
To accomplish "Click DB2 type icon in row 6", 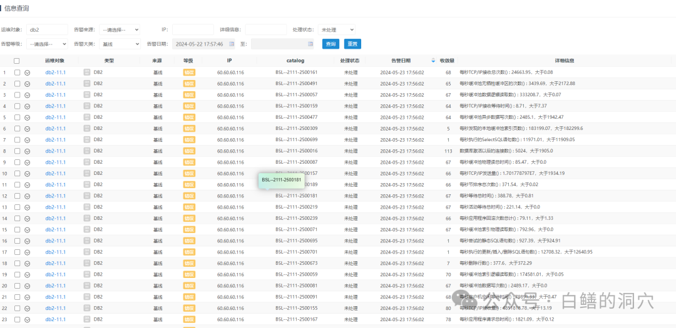I will click(x=86, y=128).
